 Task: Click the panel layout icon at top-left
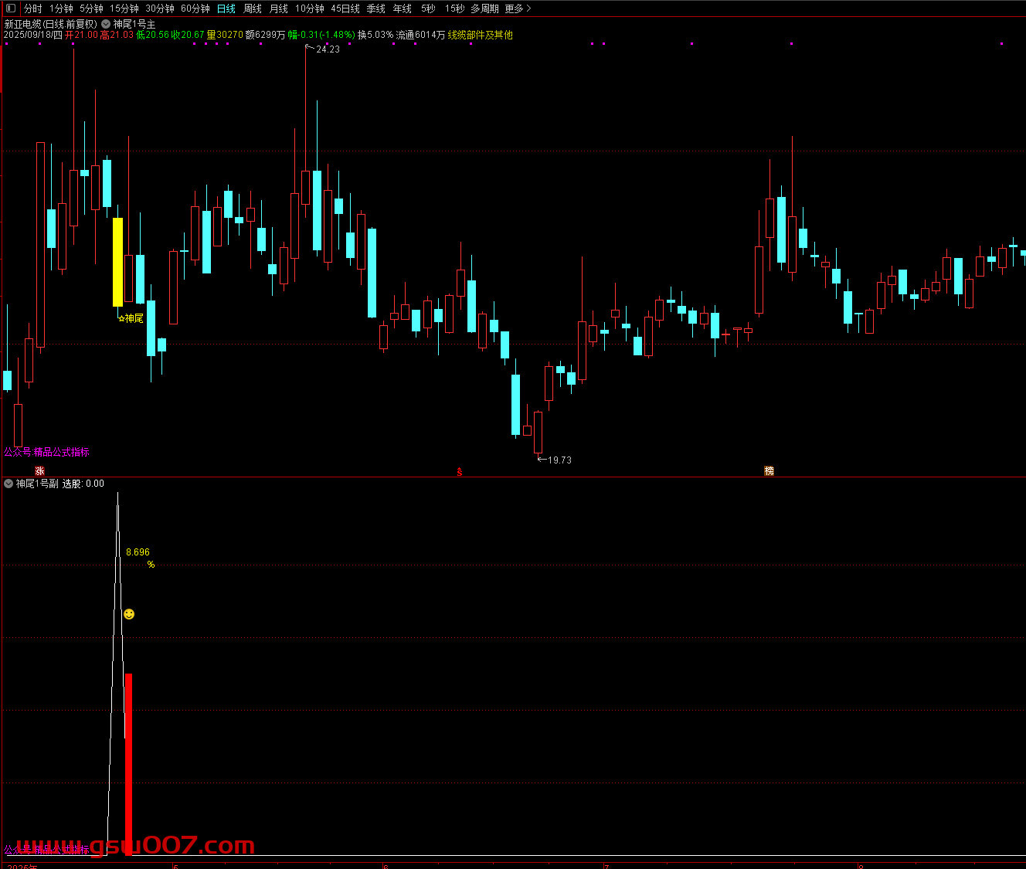click(x=11, y=8)
